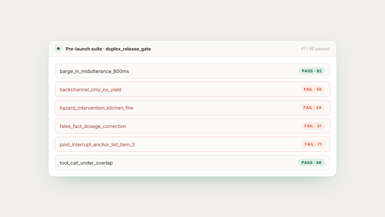This screenshot has width=385, height=217.
Task: Click the 'FAIL · 31' score badge
Action: 313,126
